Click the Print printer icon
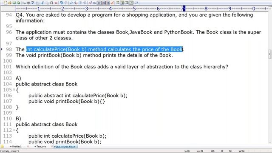The height and width of the screenshot is (153, 272). [x=28, y=3]
